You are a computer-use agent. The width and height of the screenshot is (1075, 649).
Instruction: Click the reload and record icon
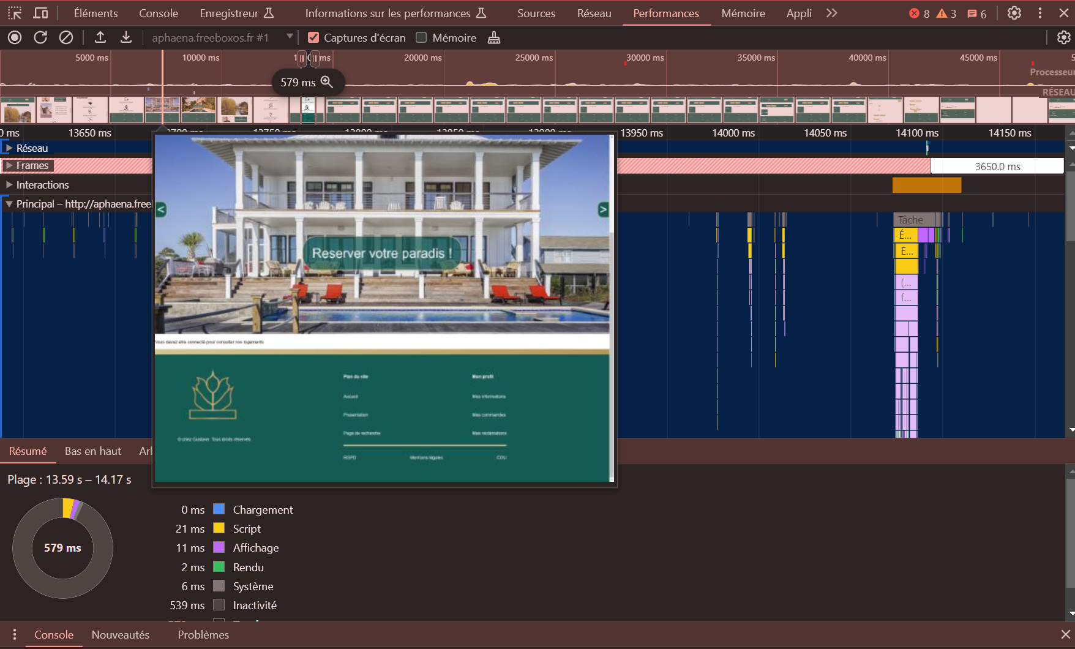point(40,38)
